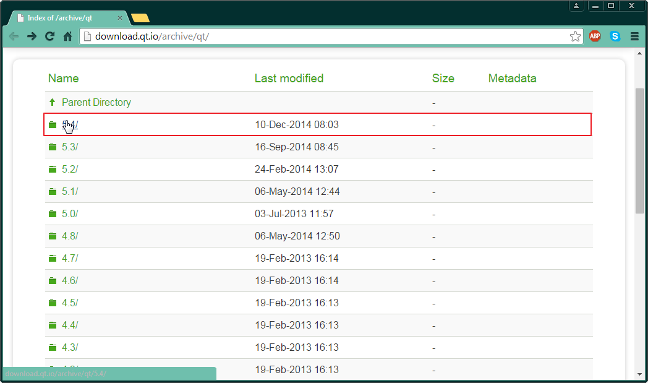The image size is (648, 383).
Task: Open the Adblock Plus extension icon
Action: [595, 37]
